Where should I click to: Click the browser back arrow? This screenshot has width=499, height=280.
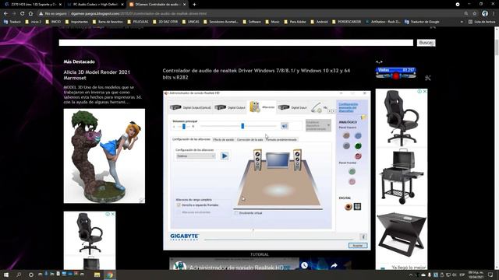tap(5, 14)
